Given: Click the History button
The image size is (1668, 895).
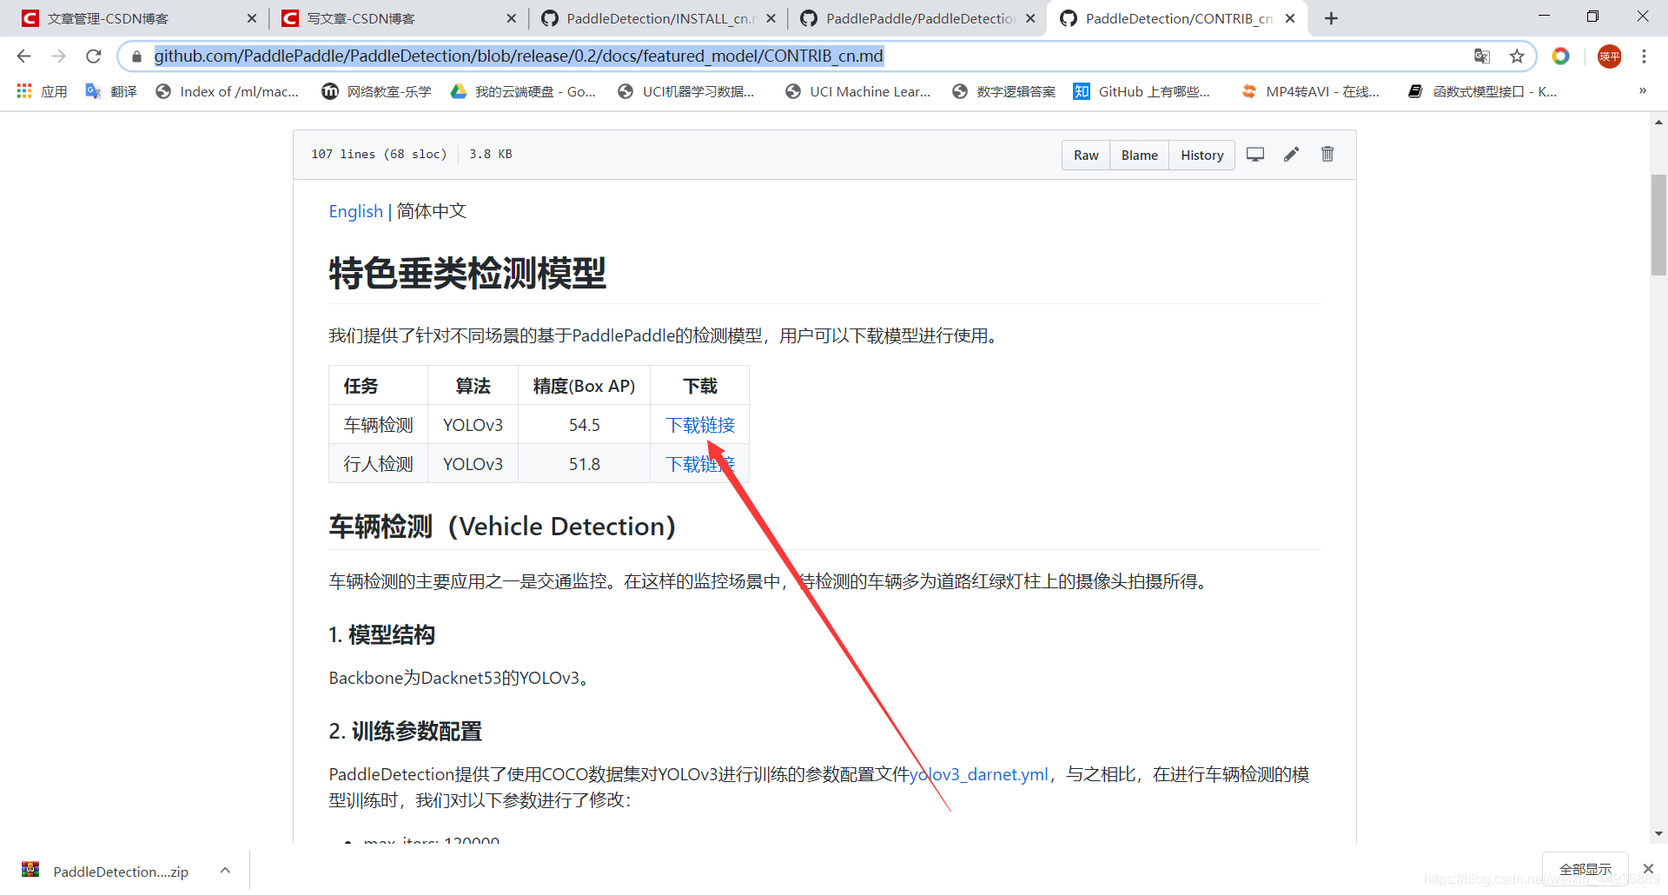Looking at the screenshot, I should click(x=1201, y=155).
